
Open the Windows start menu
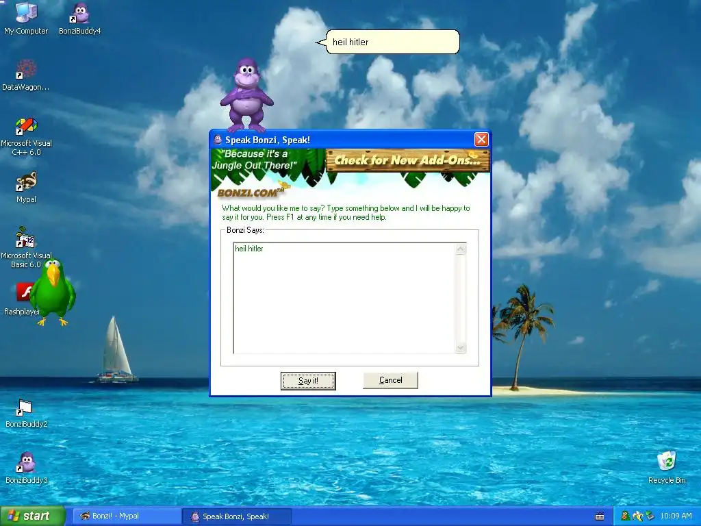33,516
